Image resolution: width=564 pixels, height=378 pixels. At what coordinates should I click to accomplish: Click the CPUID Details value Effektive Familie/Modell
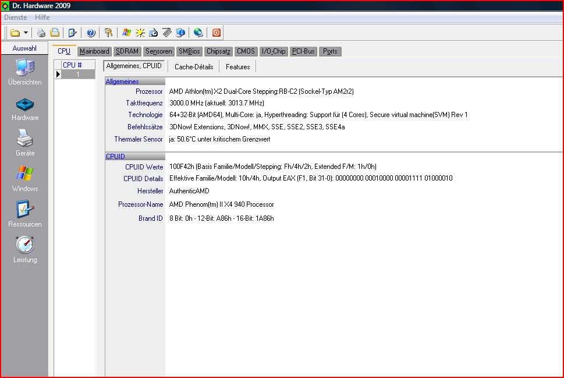coord(311,178)
